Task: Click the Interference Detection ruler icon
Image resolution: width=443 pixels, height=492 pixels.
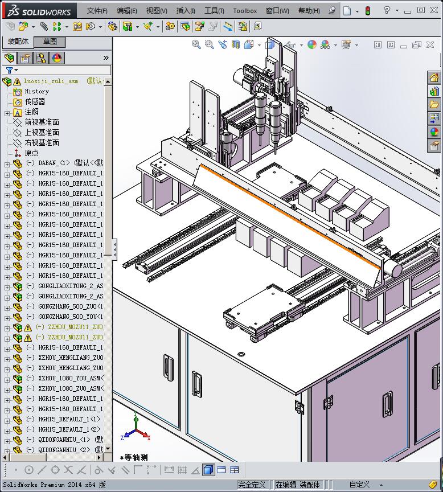Action: [x=228, y=26]
